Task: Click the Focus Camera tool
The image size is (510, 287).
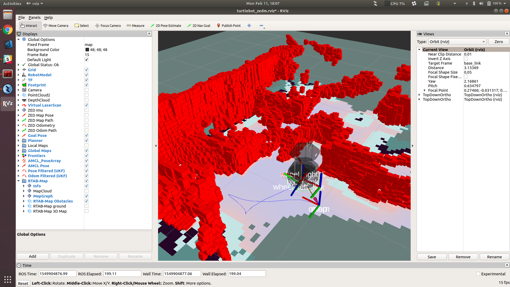Action: pyautogui.click(x=108, y=26)
